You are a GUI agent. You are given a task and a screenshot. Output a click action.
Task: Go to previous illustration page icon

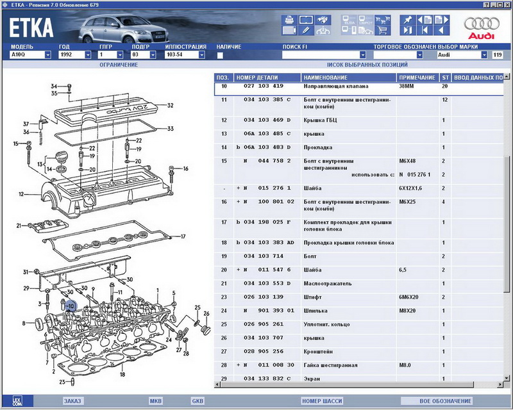coord(425,20)
